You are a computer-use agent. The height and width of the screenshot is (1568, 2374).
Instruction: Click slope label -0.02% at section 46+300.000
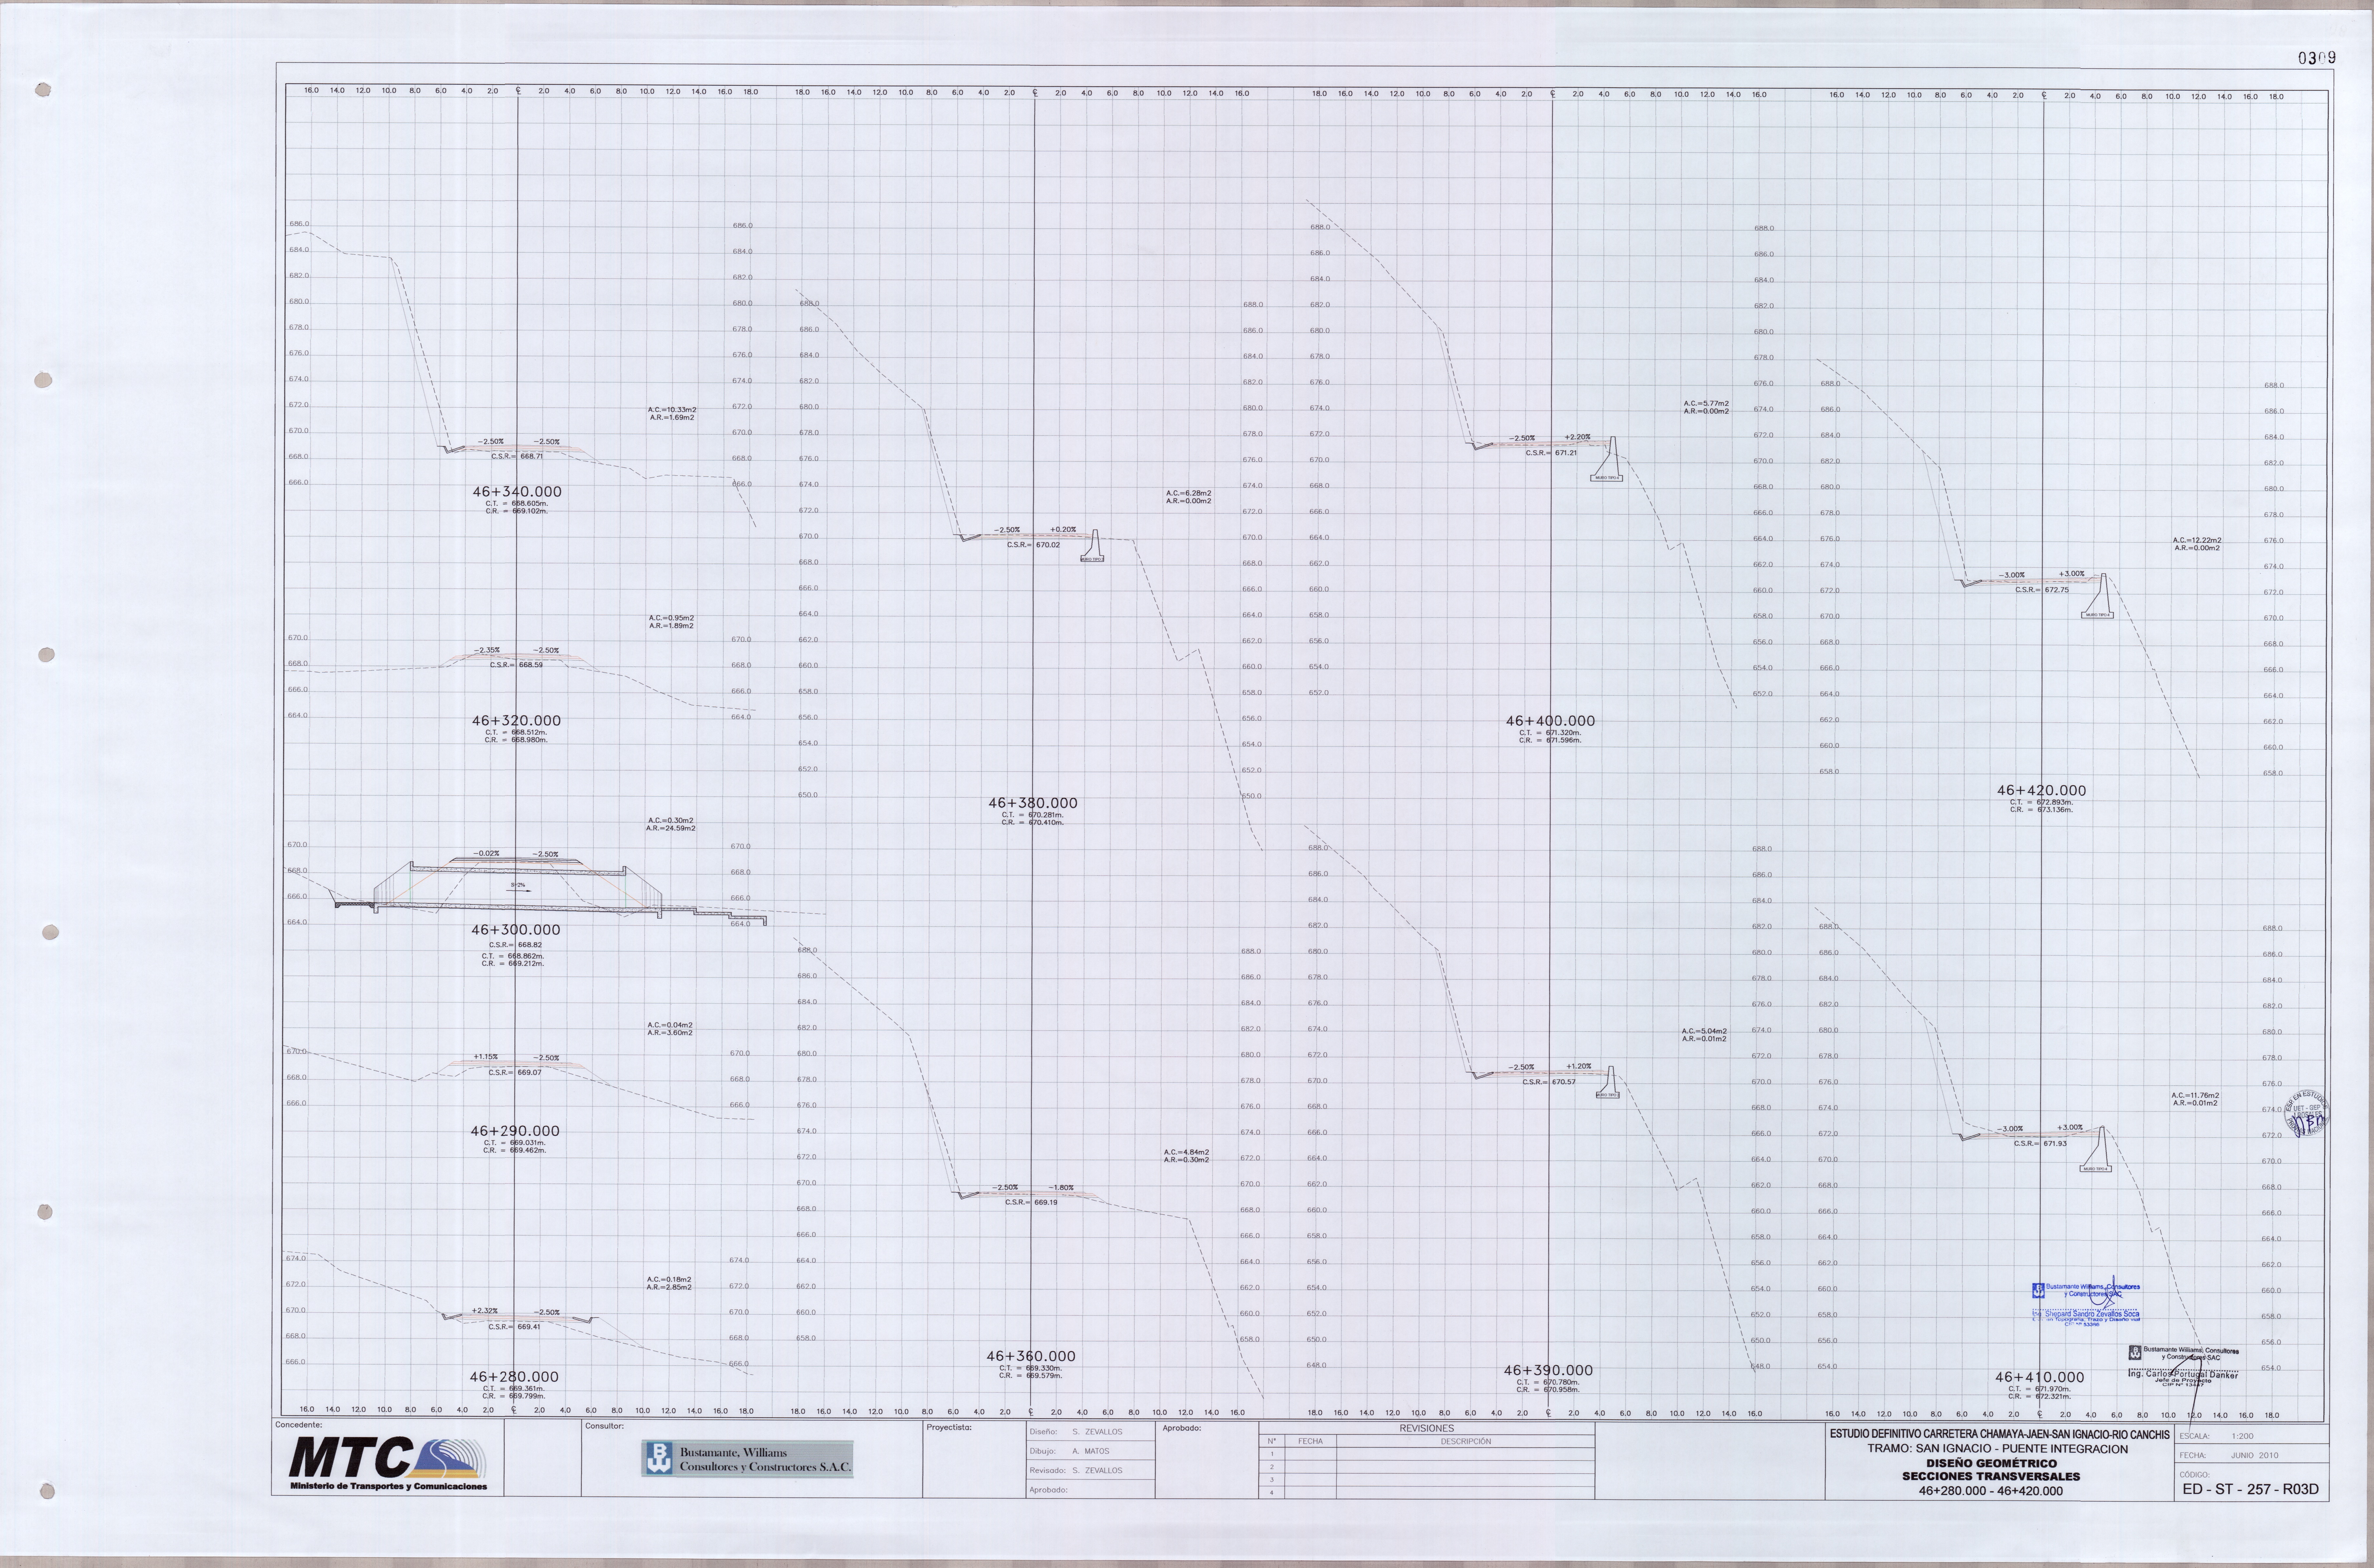(x=486, y=853)
